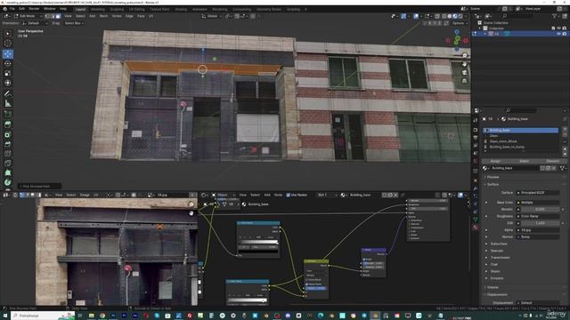
Task: Switch to the Shading workspace tab
Action: [181, 10]
